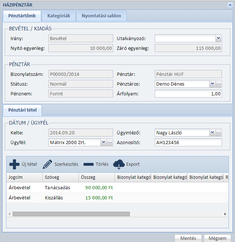Switch to the Kategóriák tab
Image resolution: width=235 pixels, height=242 pixels.
[x=59, y=16]
